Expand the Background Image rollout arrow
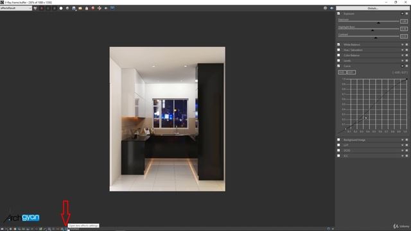 pos(403,140)
